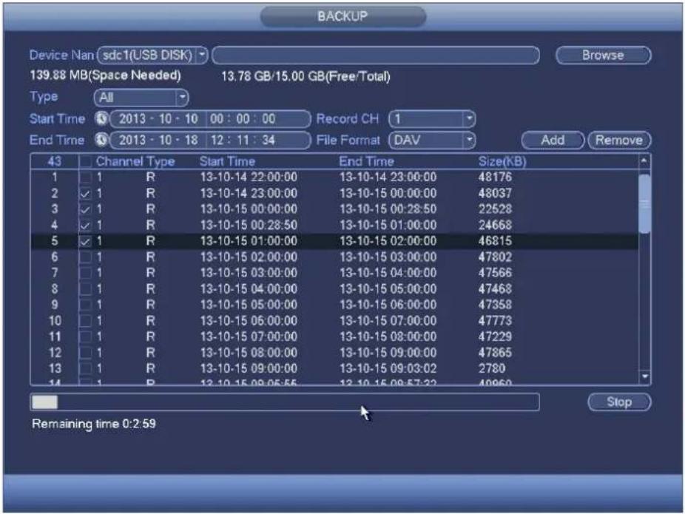Check the box for row 11
Image resolution: width=685 pixels, height=514 pixels.
point(86,337)
